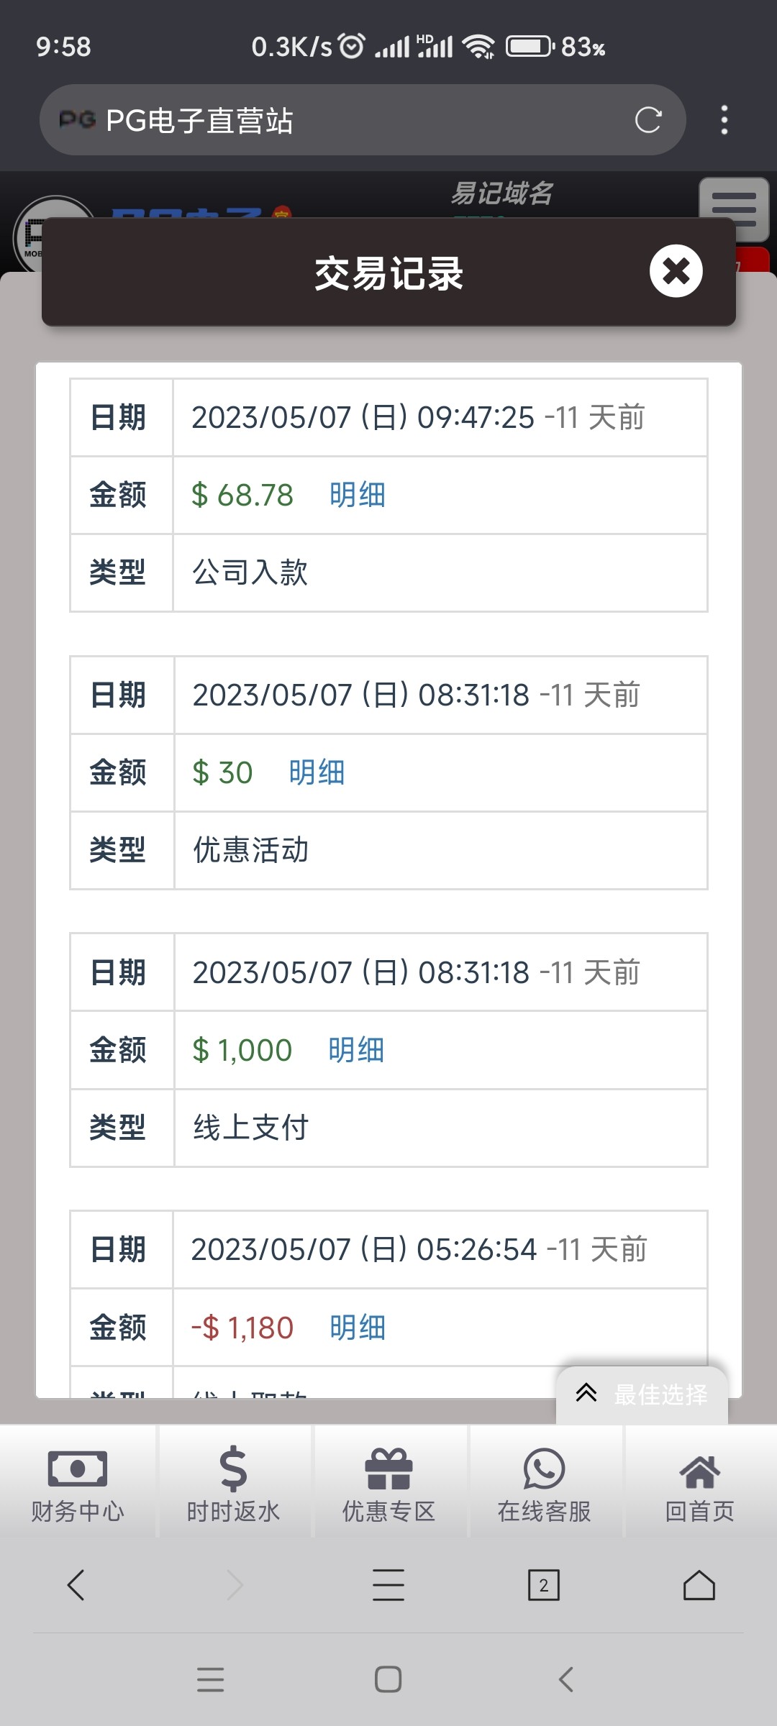Open the browser bottom menu lines icon
This screenshot has height=1726, width=777.
tap(388, 1585)
